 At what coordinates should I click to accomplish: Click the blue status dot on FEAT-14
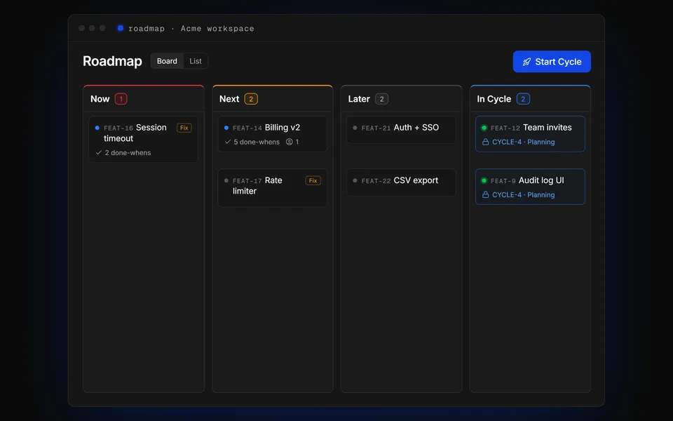click(x=226, y=128)
